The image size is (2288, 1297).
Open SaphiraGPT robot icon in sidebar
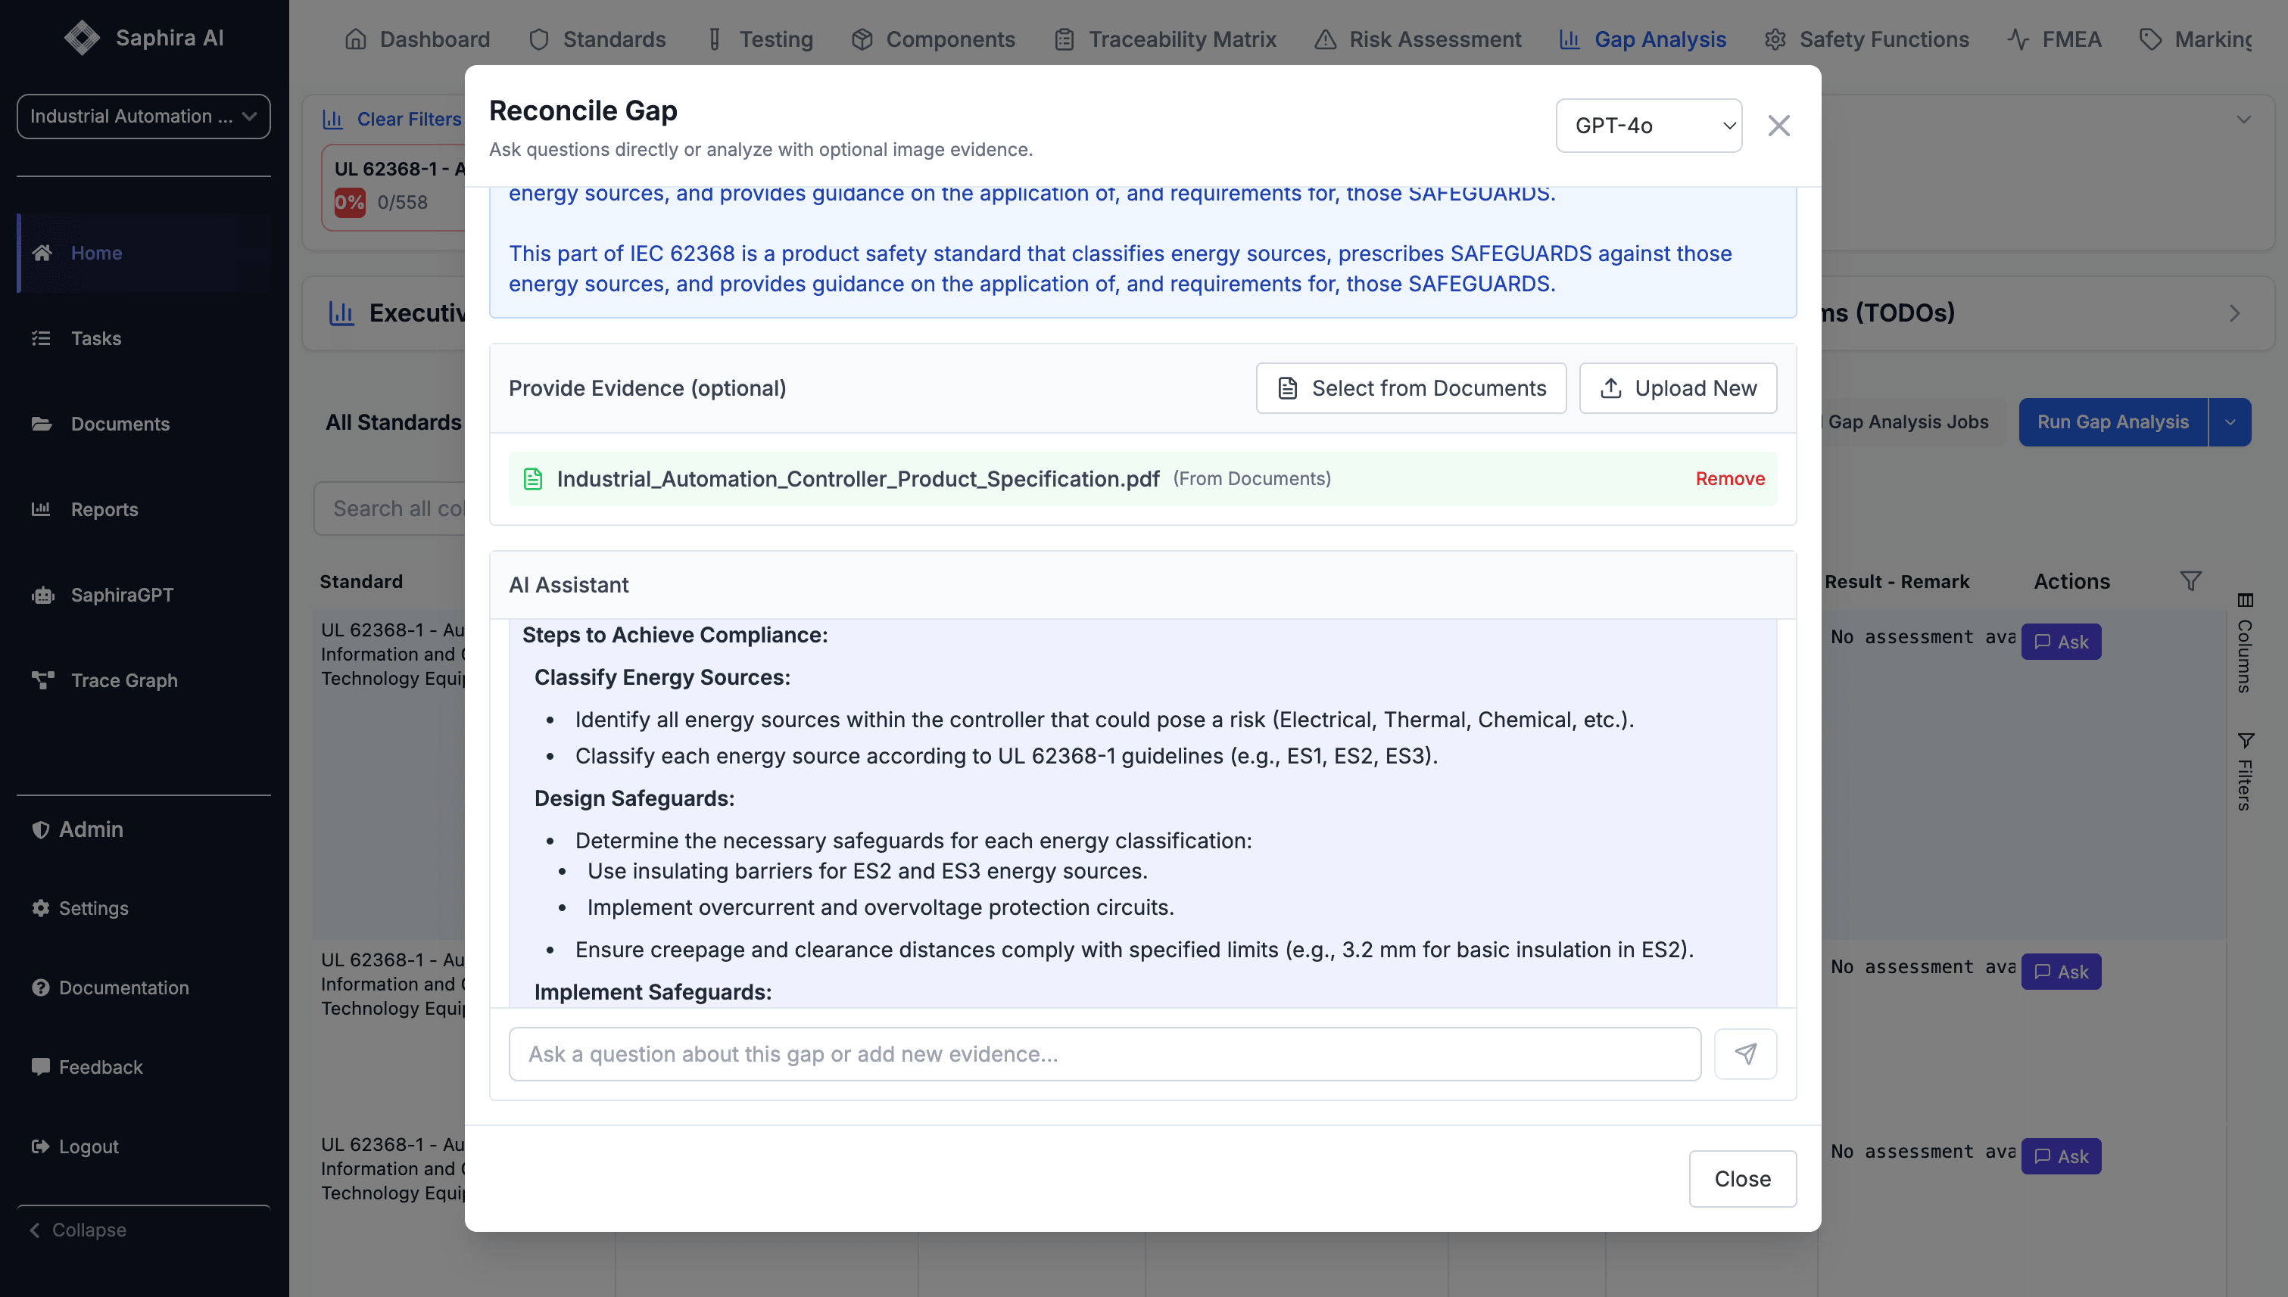42,595
